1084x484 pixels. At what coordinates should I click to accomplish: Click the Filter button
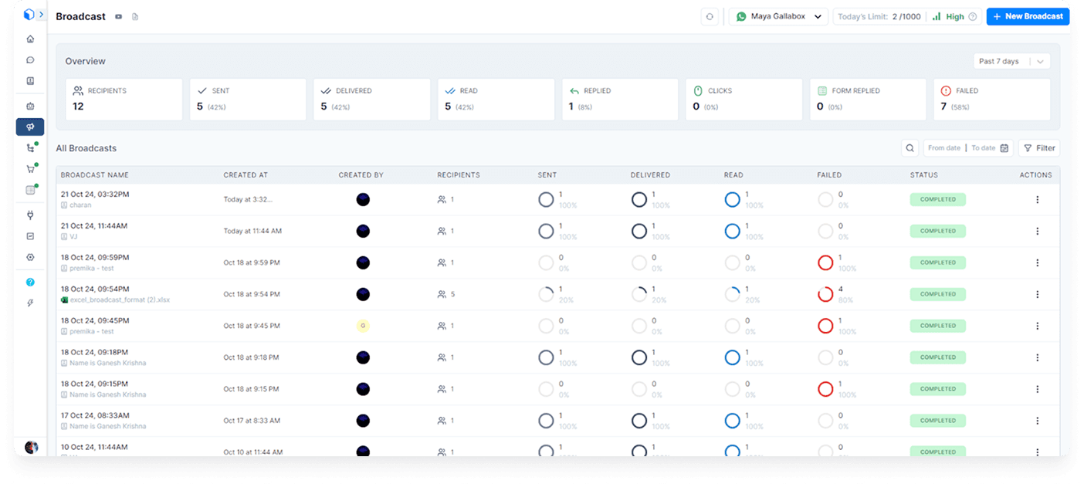pyautogui.click(x=1038, y=148)
